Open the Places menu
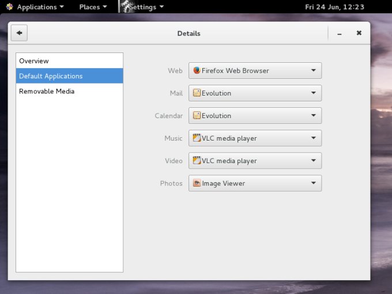 tap(93, 7)
